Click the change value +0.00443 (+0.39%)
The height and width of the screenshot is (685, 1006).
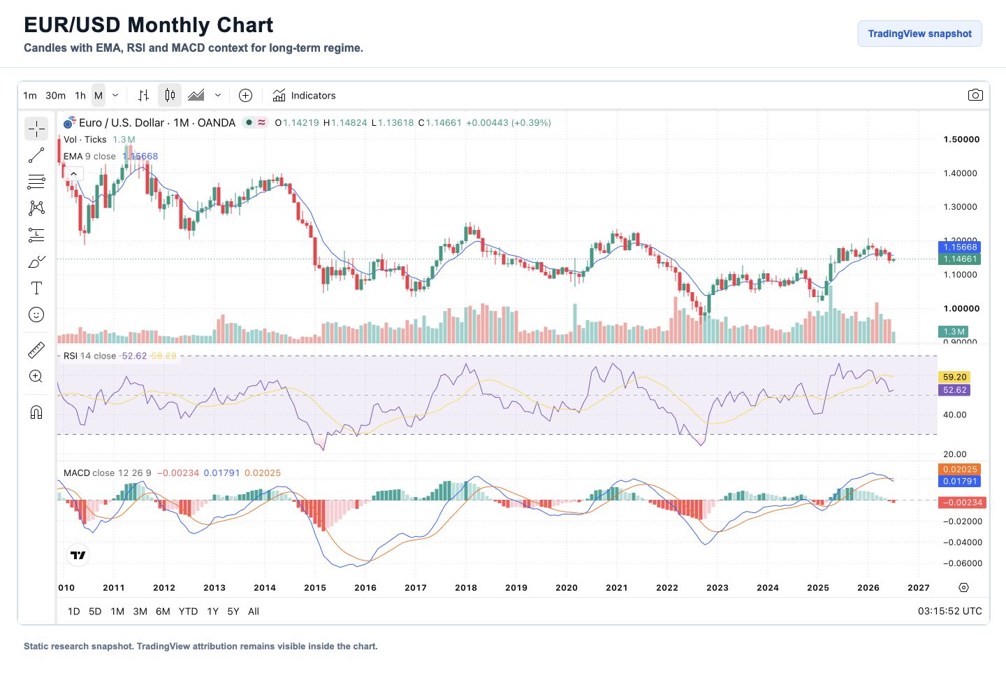tap(509, 122)
